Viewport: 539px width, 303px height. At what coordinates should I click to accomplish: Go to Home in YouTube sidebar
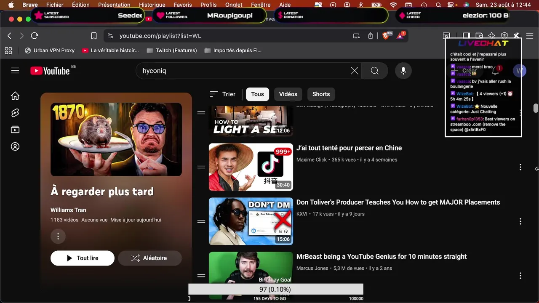pyautogui.click(x=15, y=96)
